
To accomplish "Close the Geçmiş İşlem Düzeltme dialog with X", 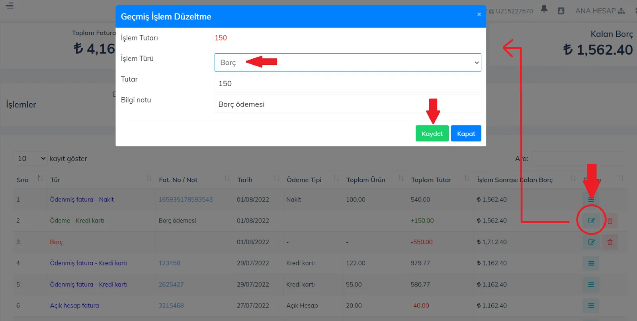I will 479,14.
